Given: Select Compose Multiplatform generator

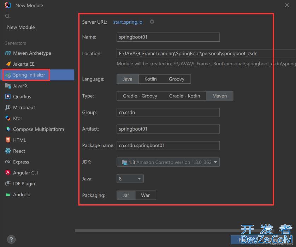Looking at the screenshot, I should (x=37, y=129).
